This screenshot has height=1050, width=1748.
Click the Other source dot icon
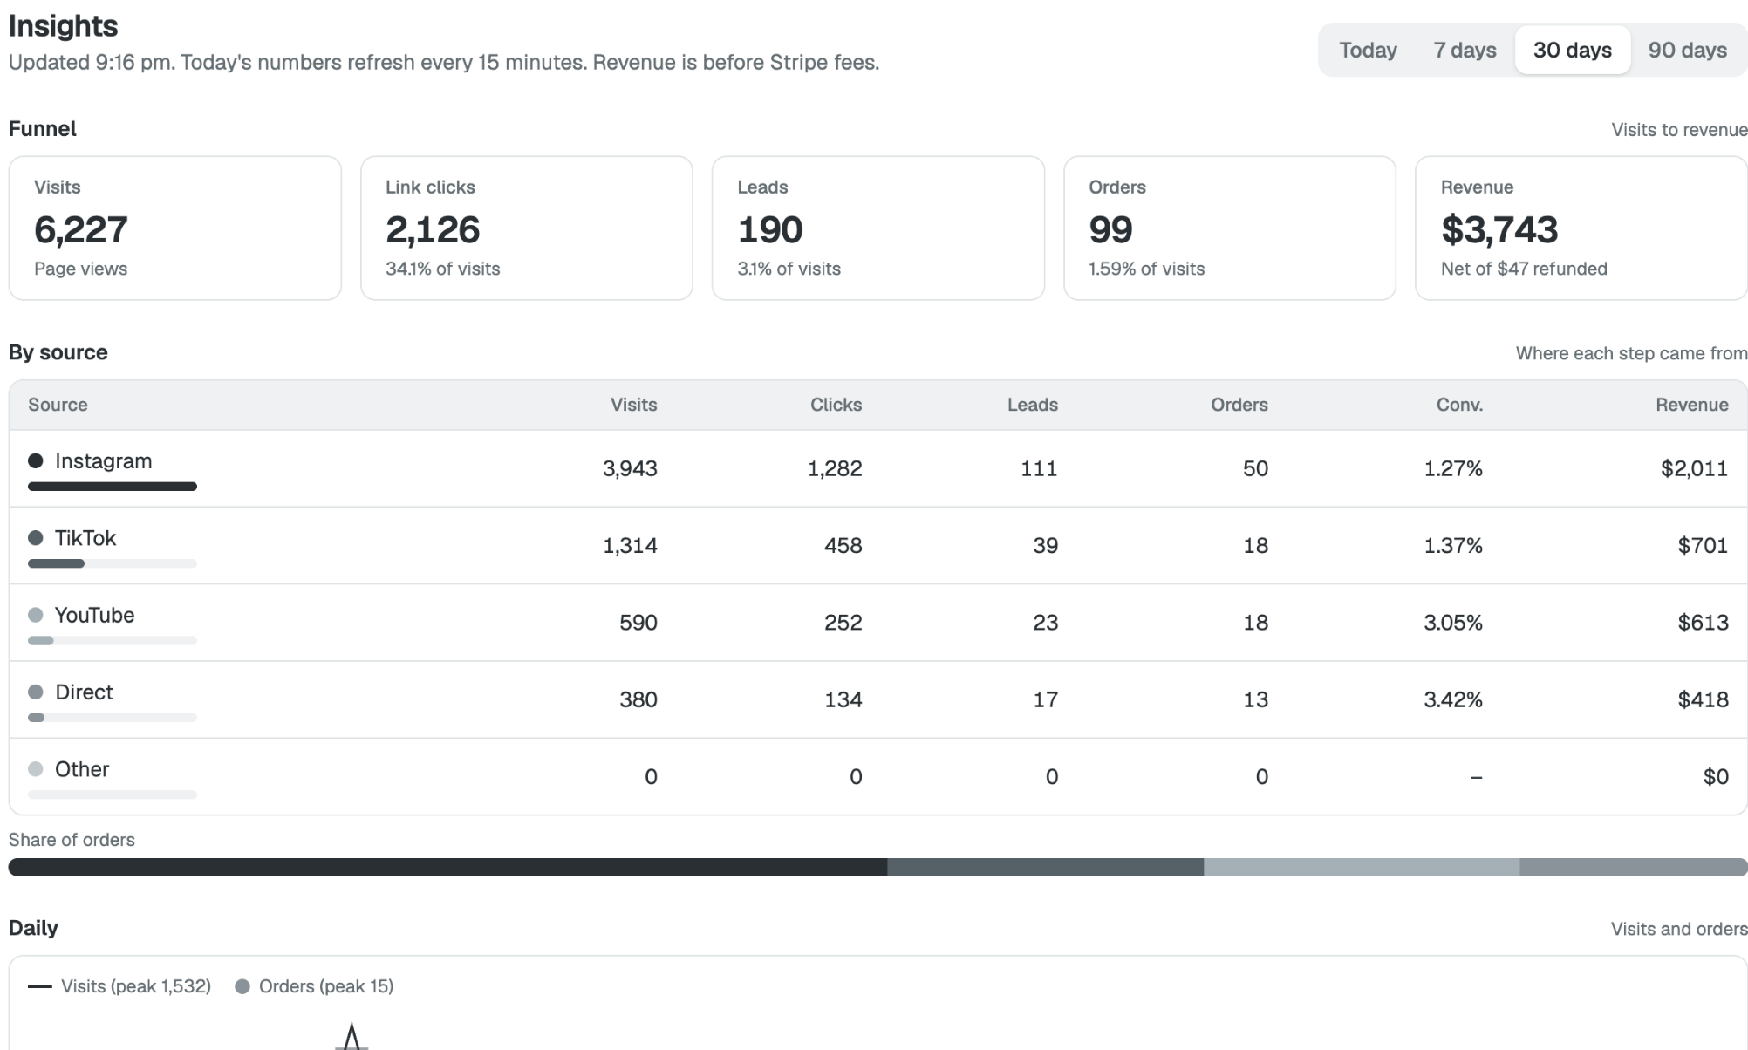tap(36, 769)
